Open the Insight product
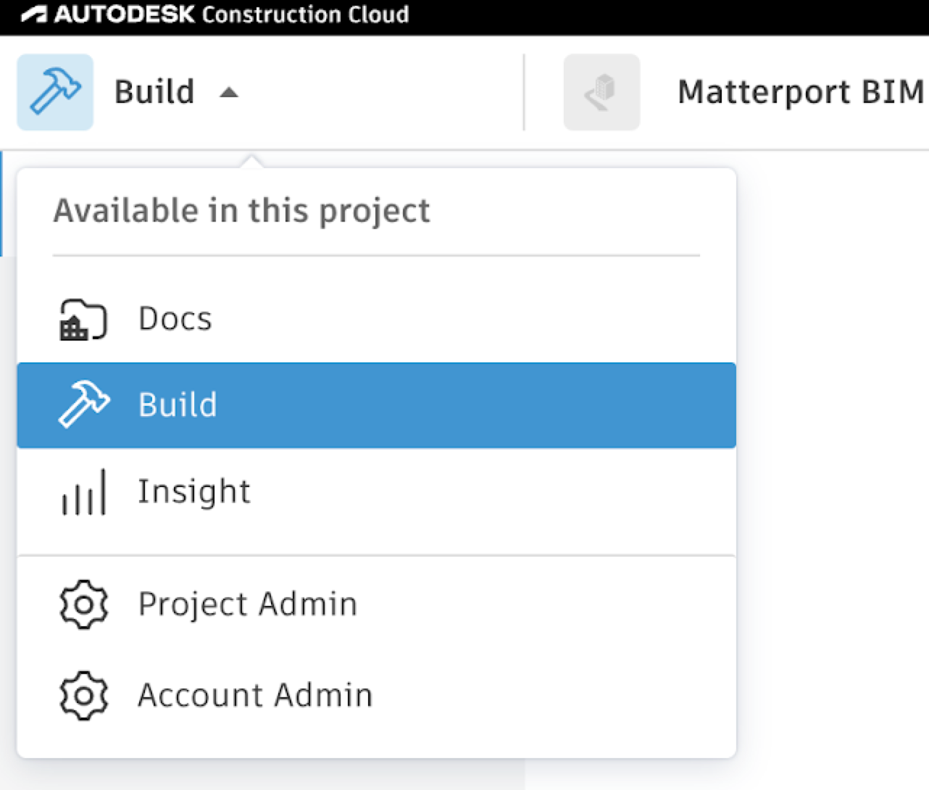 click(x=376, y=491)
